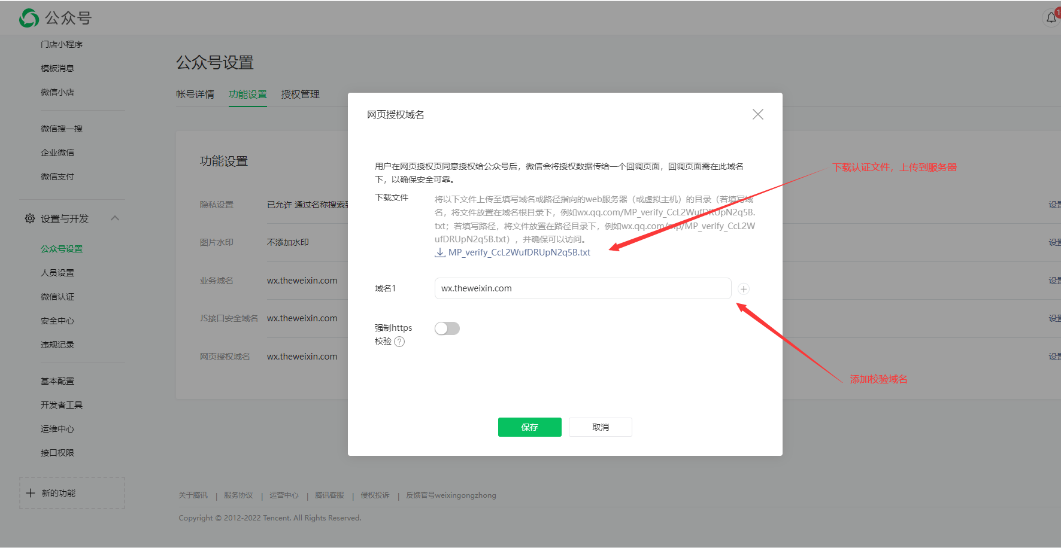The height and width of the screenshot is (548, 1061).
Task: Select the 功能设置 tab
Action: [x=248, y=95]
